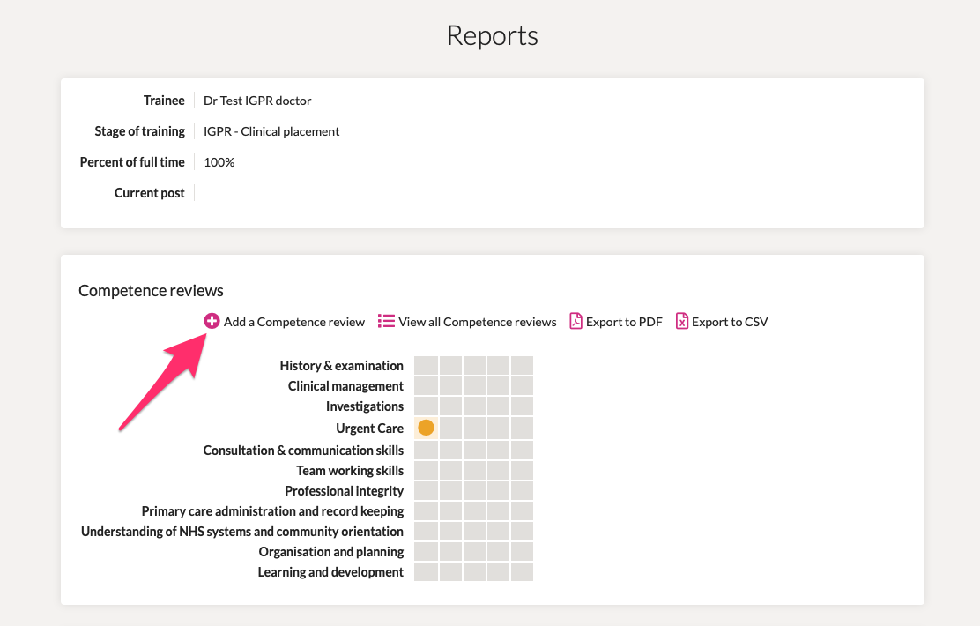
Task: Click the Reports page title
Action: (x=493, y=35)
